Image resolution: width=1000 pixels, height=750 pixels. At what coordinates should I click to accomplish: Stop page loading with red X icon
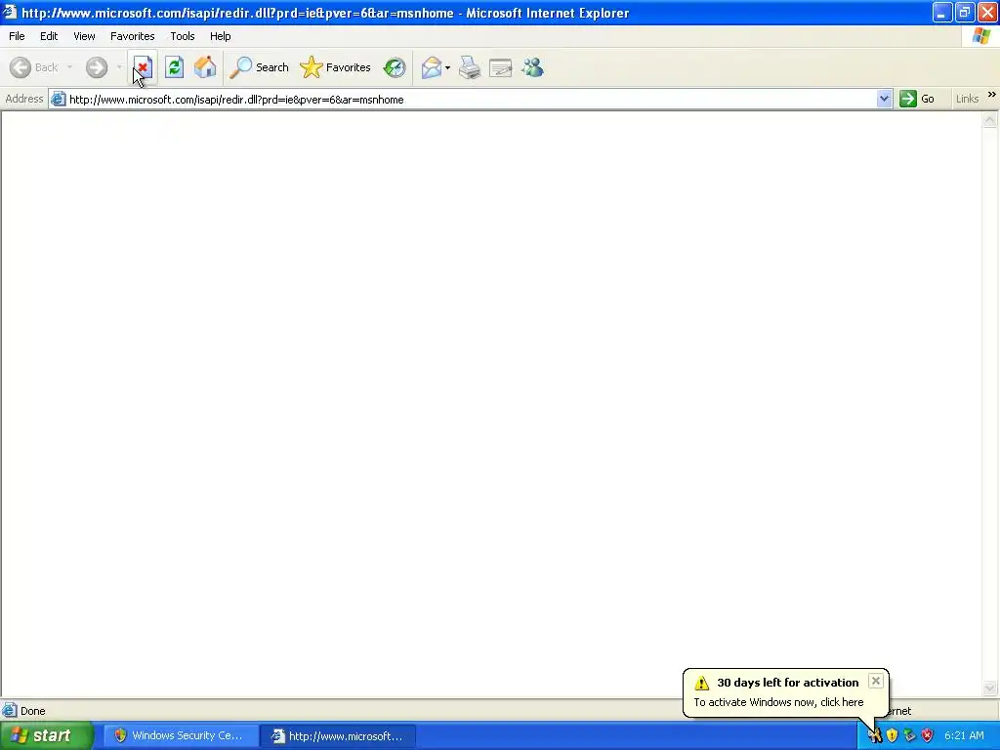(x=143, y=67)
